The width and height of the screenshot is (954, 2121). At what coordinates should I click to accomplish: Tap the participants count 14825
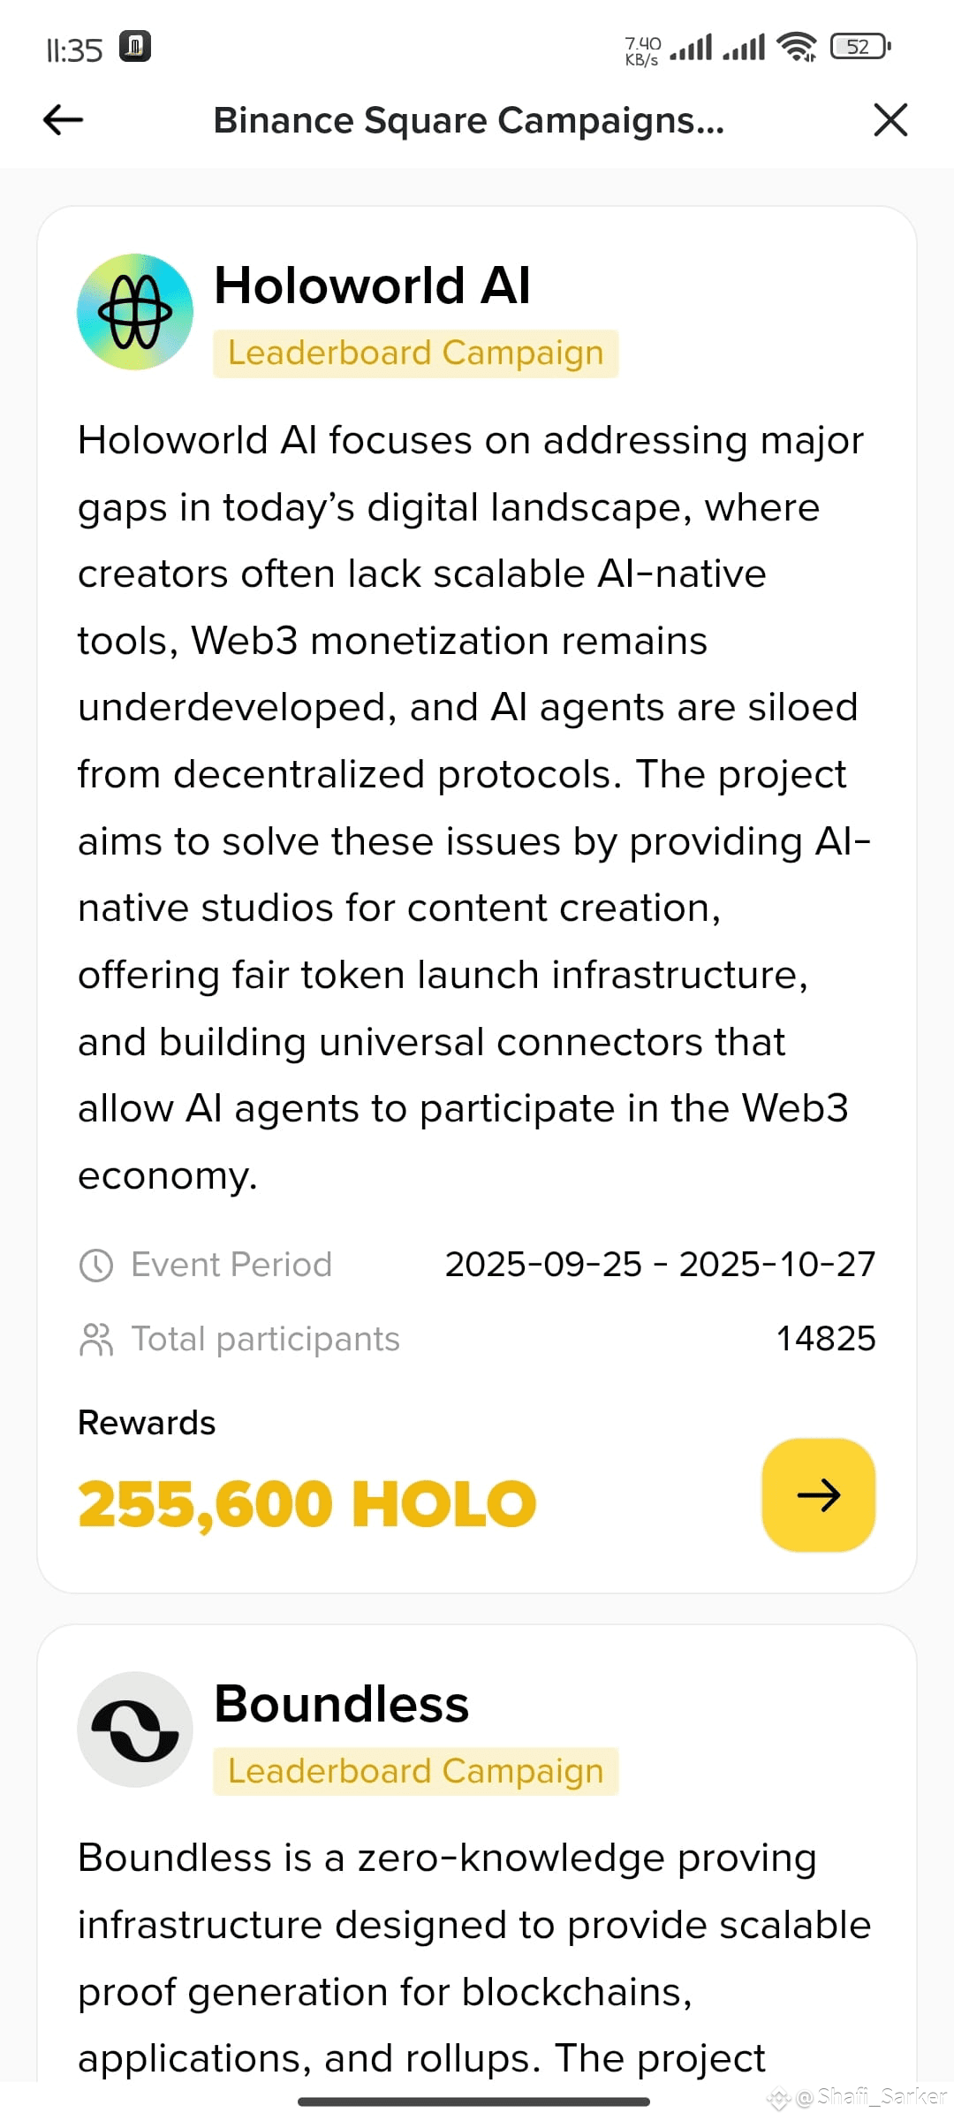pos(826,1339)
